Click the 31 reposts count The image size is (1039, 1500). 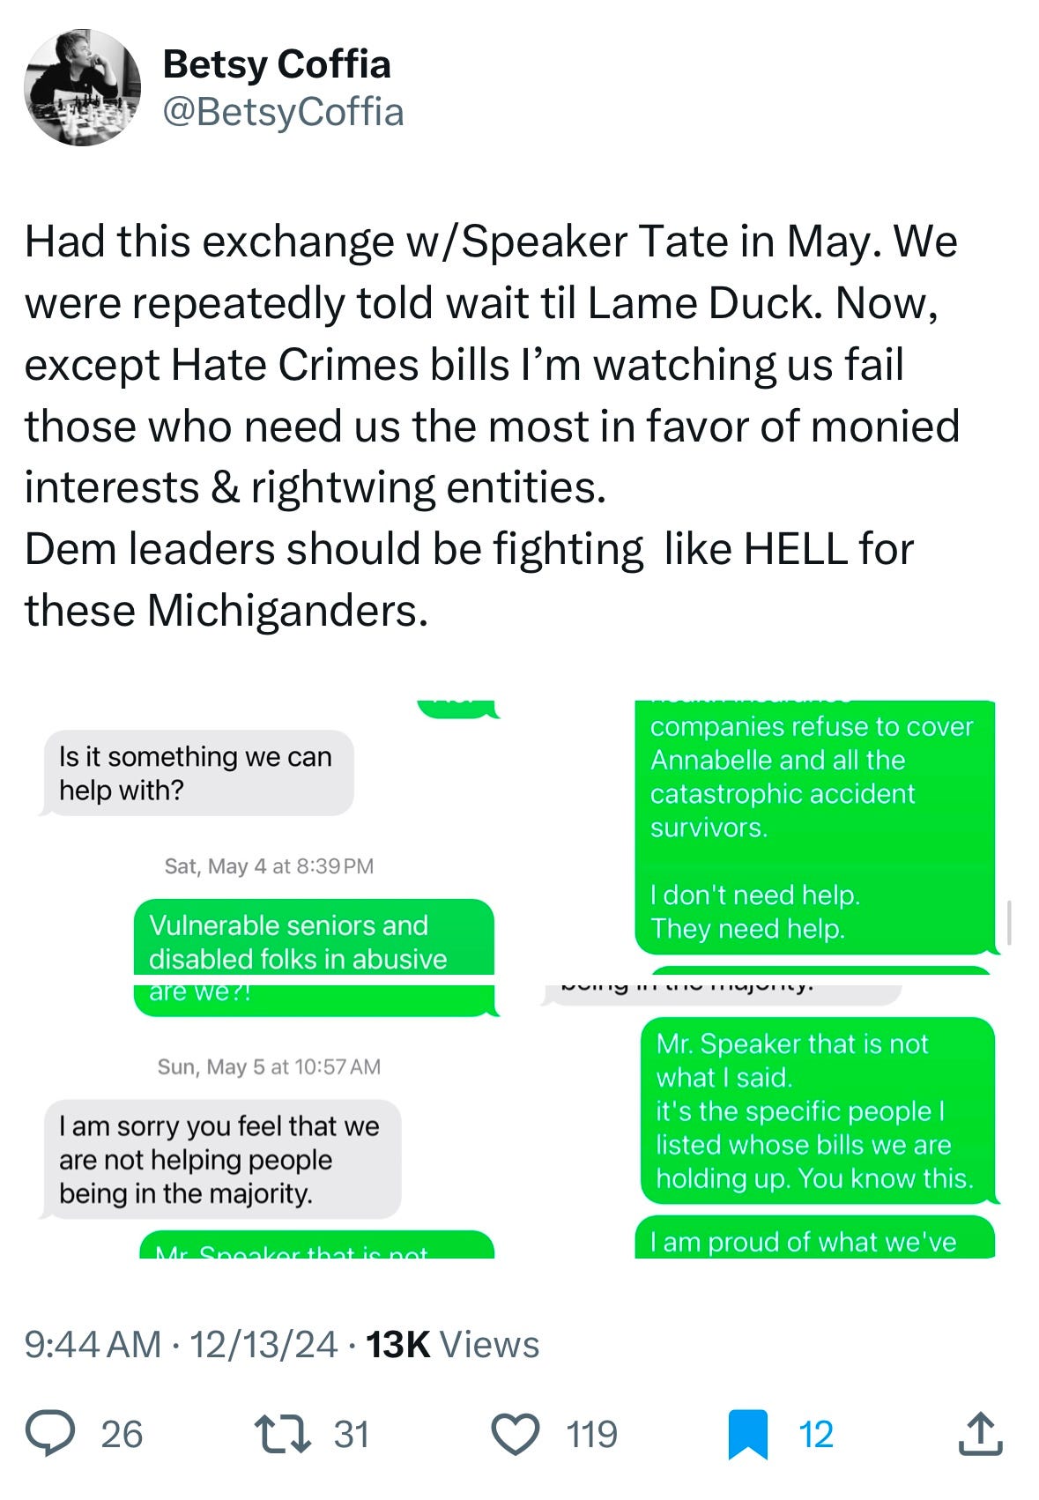tap(351, 1435)
